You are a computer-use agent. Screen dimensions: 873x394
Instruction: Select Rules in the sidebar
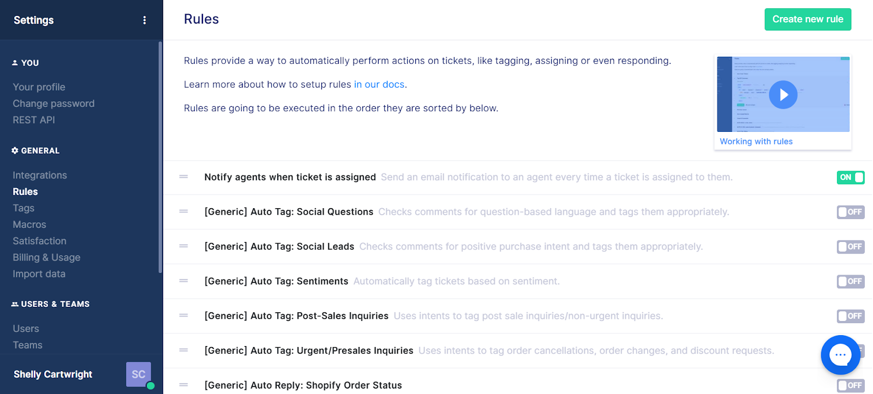pos(25,192)
